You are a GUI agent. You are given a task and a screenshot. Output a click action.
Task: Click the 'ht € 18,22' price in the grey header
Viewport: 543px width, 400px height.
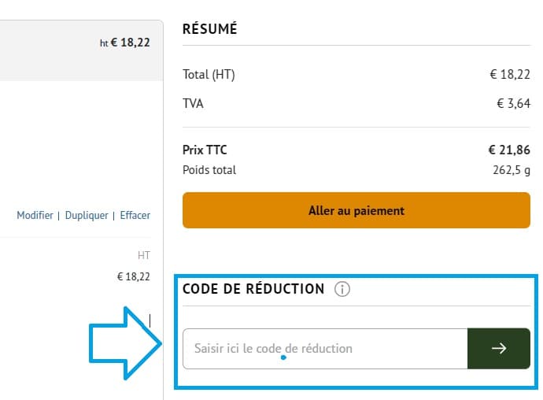coord(124,43)
